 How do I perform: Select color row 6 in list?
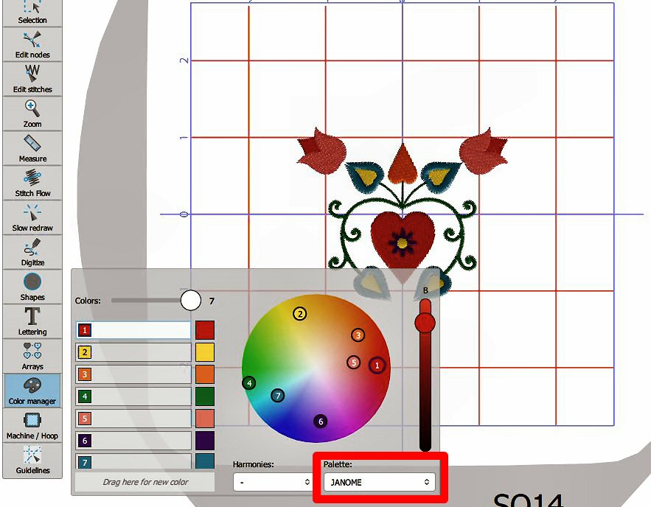coord(133,440)
